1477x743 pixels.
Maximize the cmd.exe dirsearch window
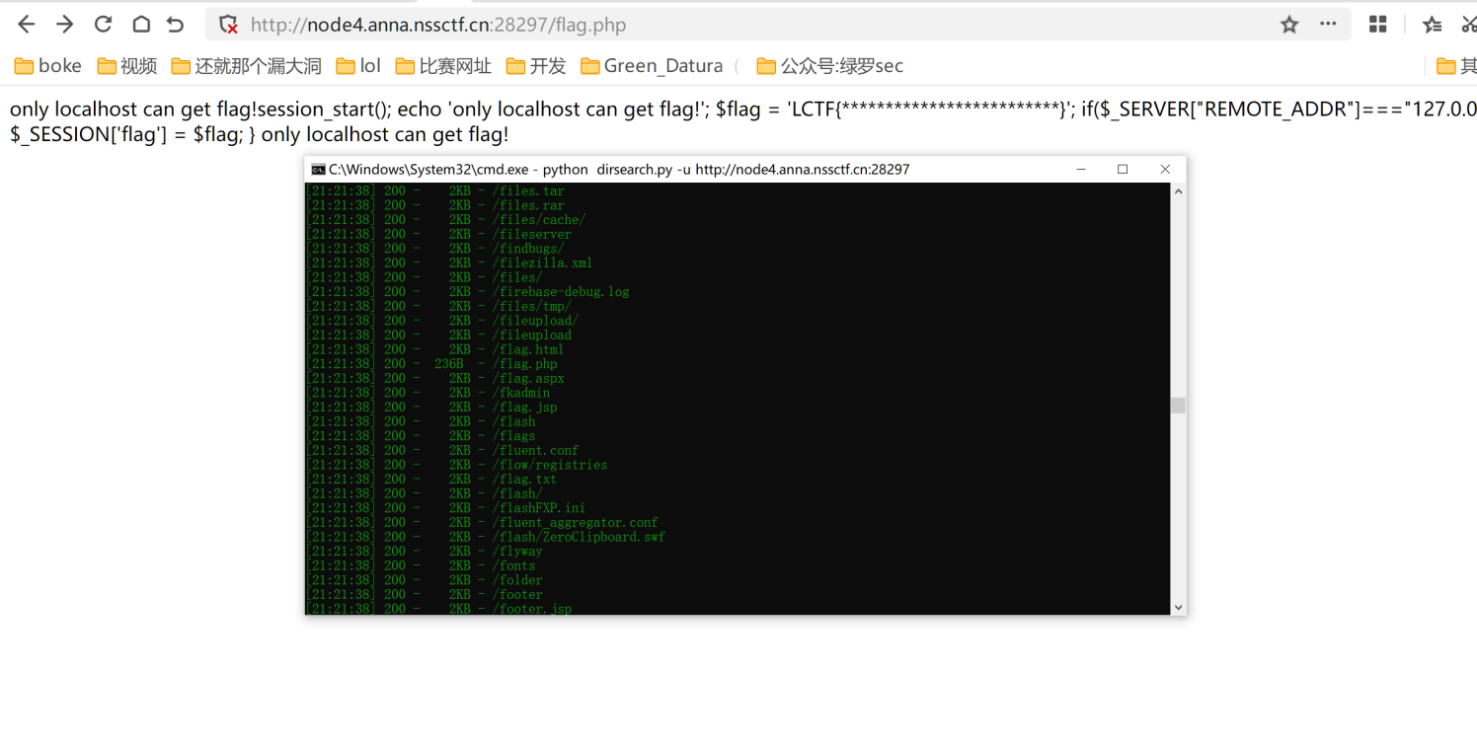[1123, 170]
